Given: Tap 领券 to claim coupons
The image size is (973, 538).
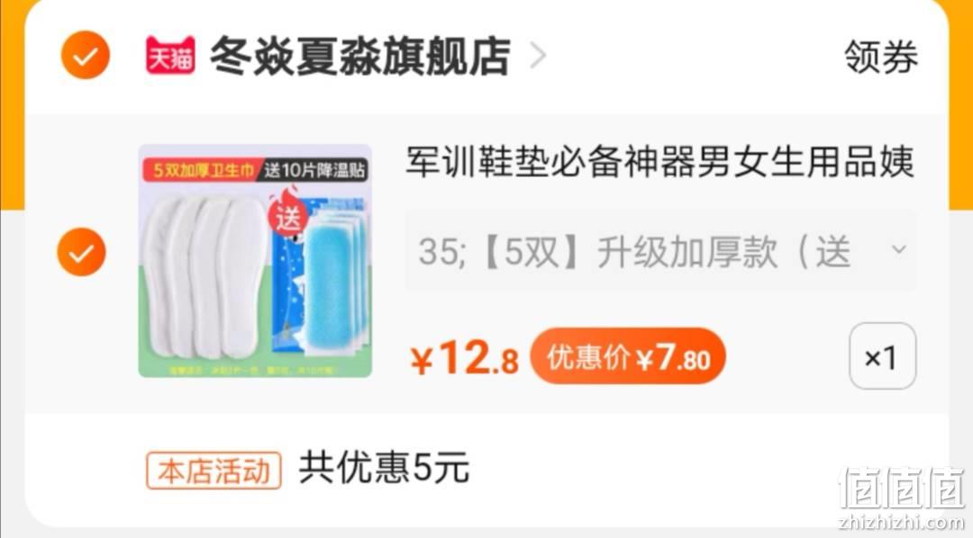Looking at the screenshot, I should tap(880, 57).
